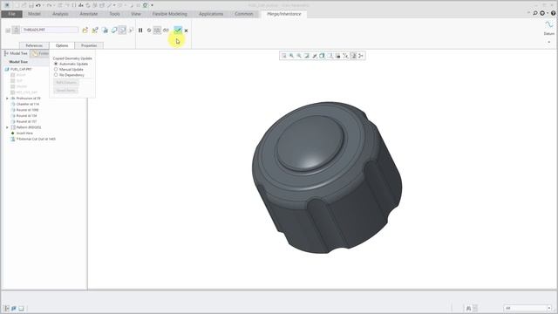Click icon right of the open-model folder icon
Screen dimensions: 558x314
[x=95, y=31]
